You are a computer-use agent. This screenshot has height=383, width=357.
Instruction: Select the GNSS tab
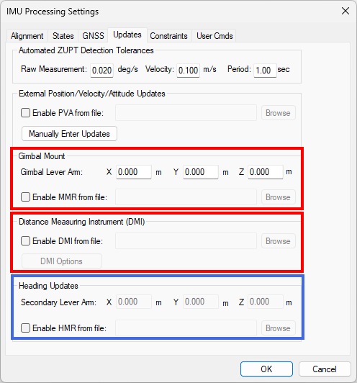point(93,36)
